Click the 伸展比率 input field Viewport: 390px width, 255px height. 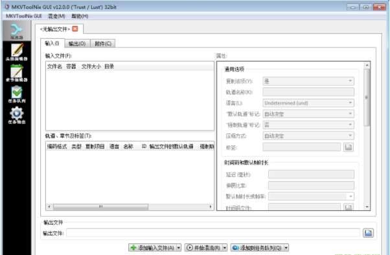311,186
